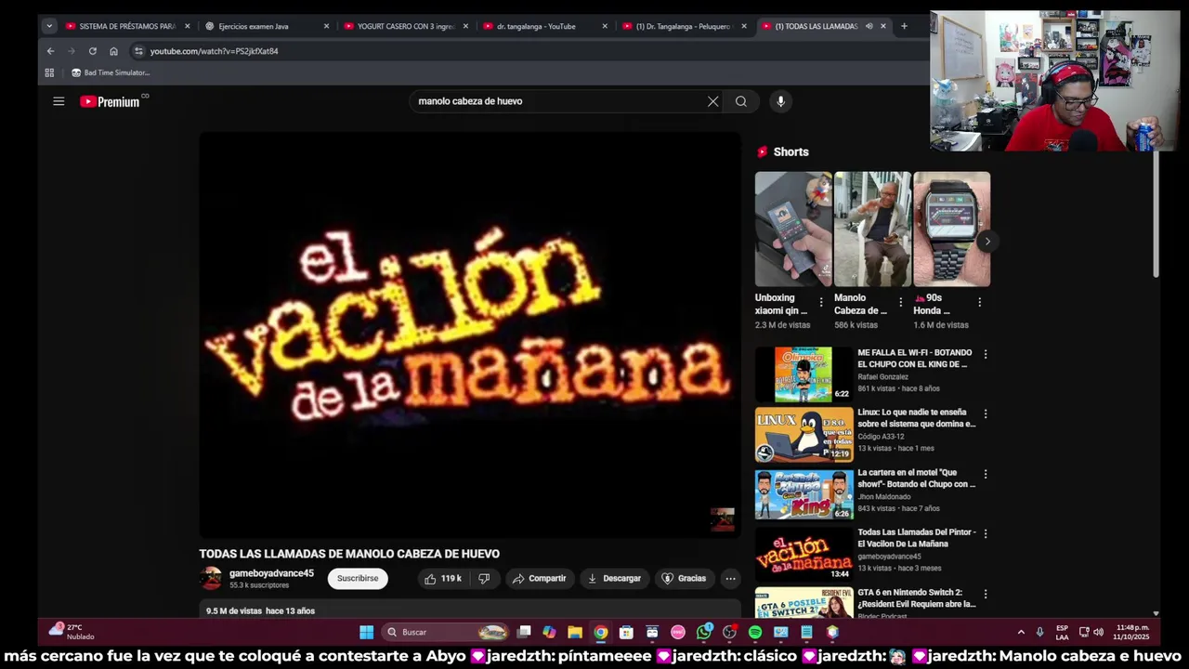Screen dimensions: 1189x669
Task: Open more actions ellipsis under video
Action: coord(730,578)
